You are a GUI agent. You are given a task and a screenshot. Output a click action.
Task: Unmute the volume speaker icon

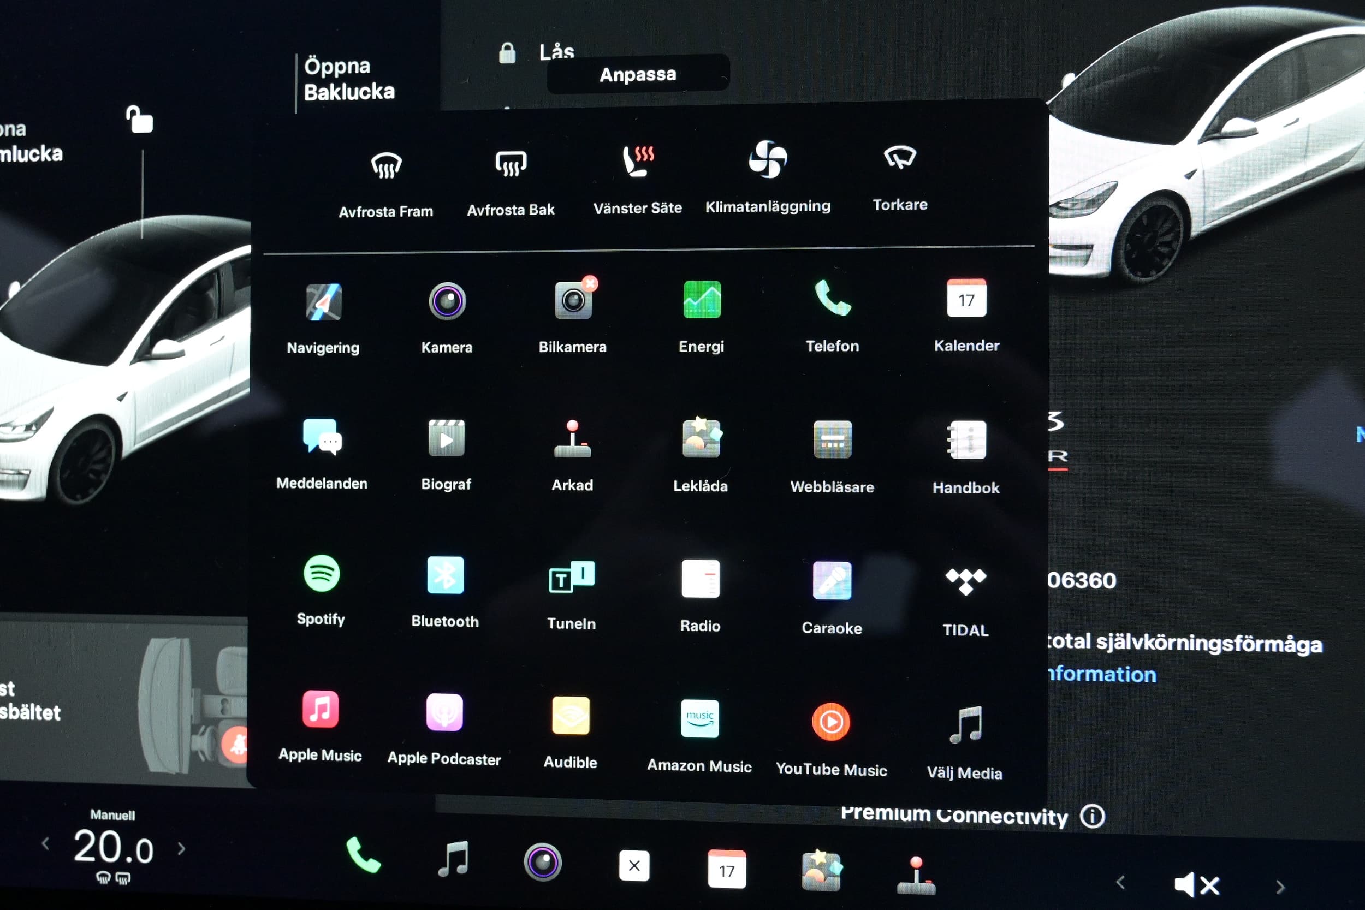(x=1197, y=885)
